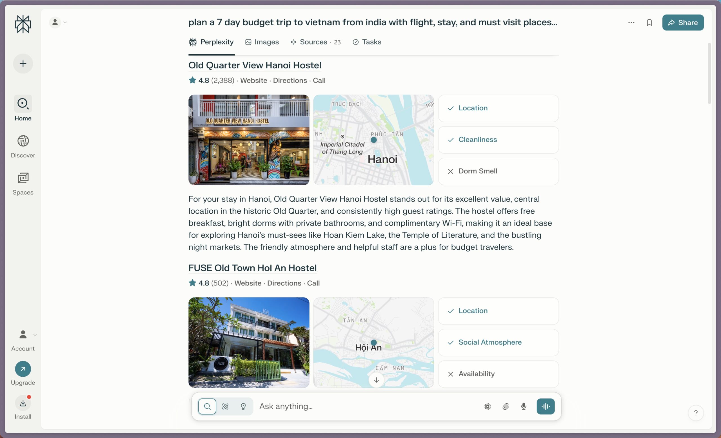Image resolution: width=721 pixels, height=438 pixels.
Task: Start voice mode with waveform button
Action: coord(546,406)
